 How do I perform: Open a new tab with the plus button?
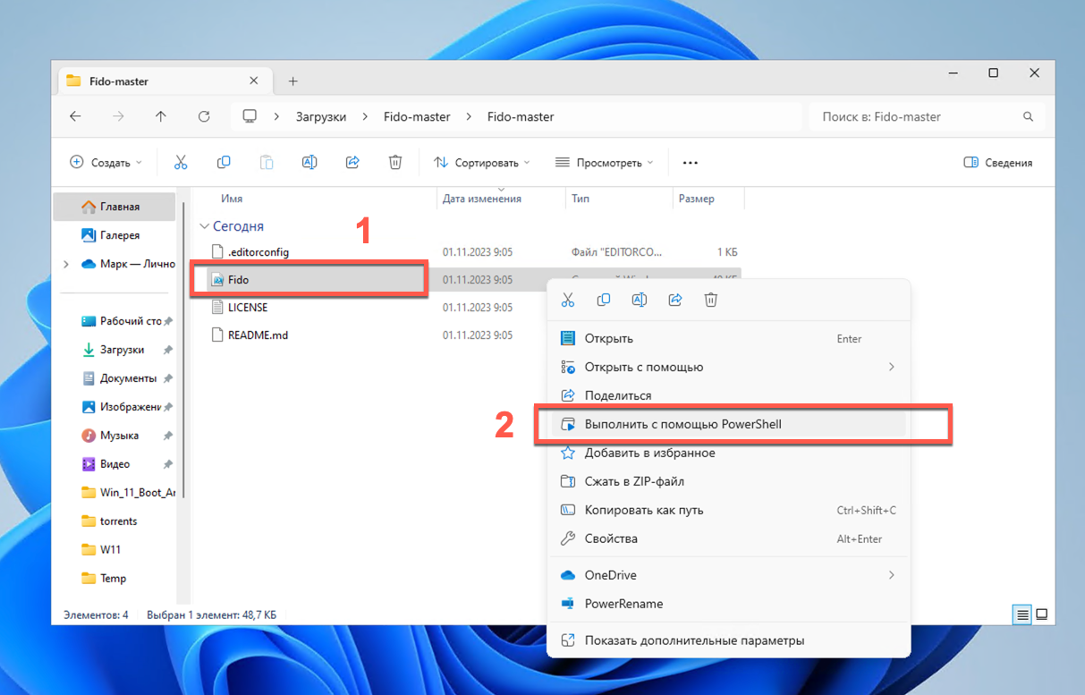292,81
